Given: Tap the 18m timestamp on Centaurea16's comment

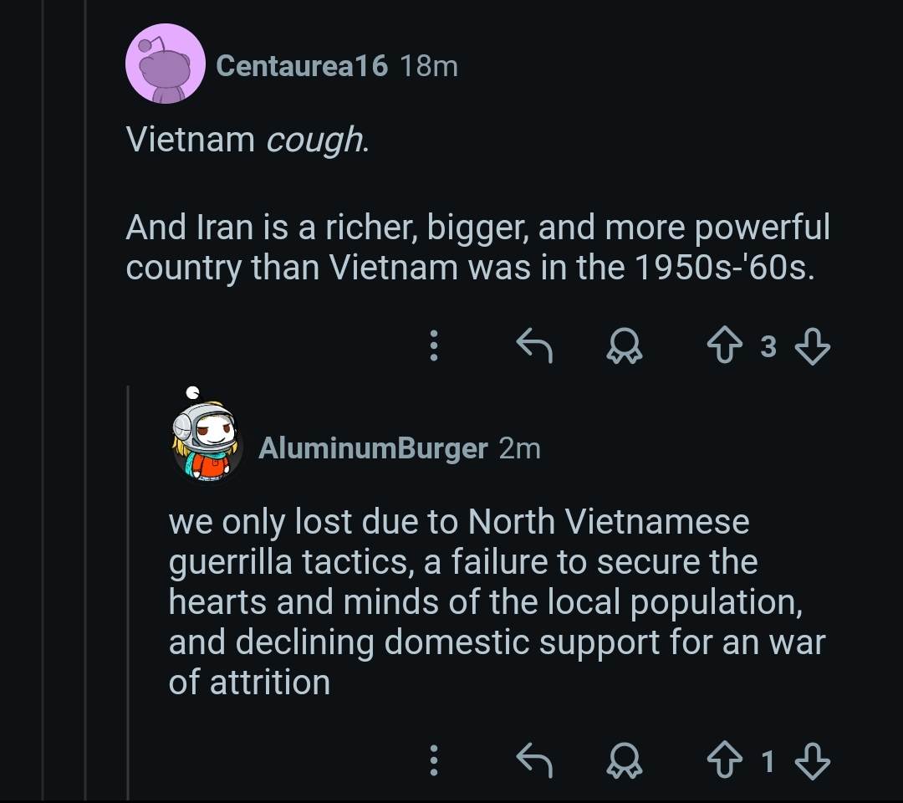Looking at the screenshot, I should (429, 65).
